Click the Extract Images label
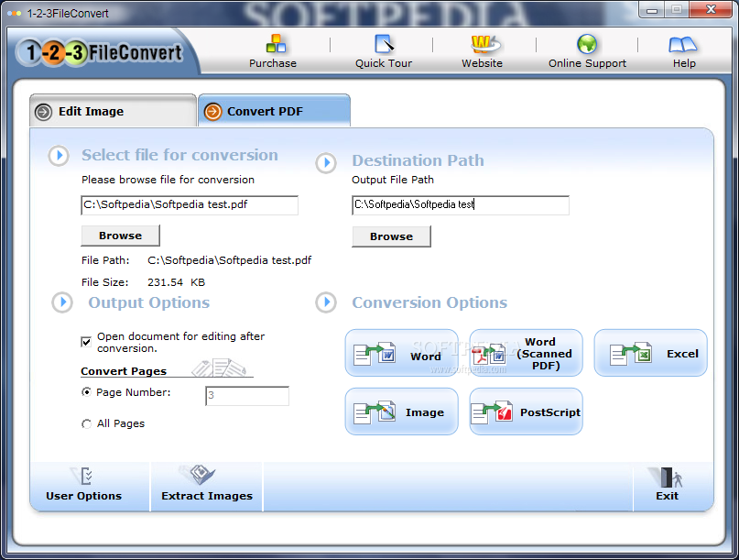This screenshot has height=560, width=739. pos(207,496)
